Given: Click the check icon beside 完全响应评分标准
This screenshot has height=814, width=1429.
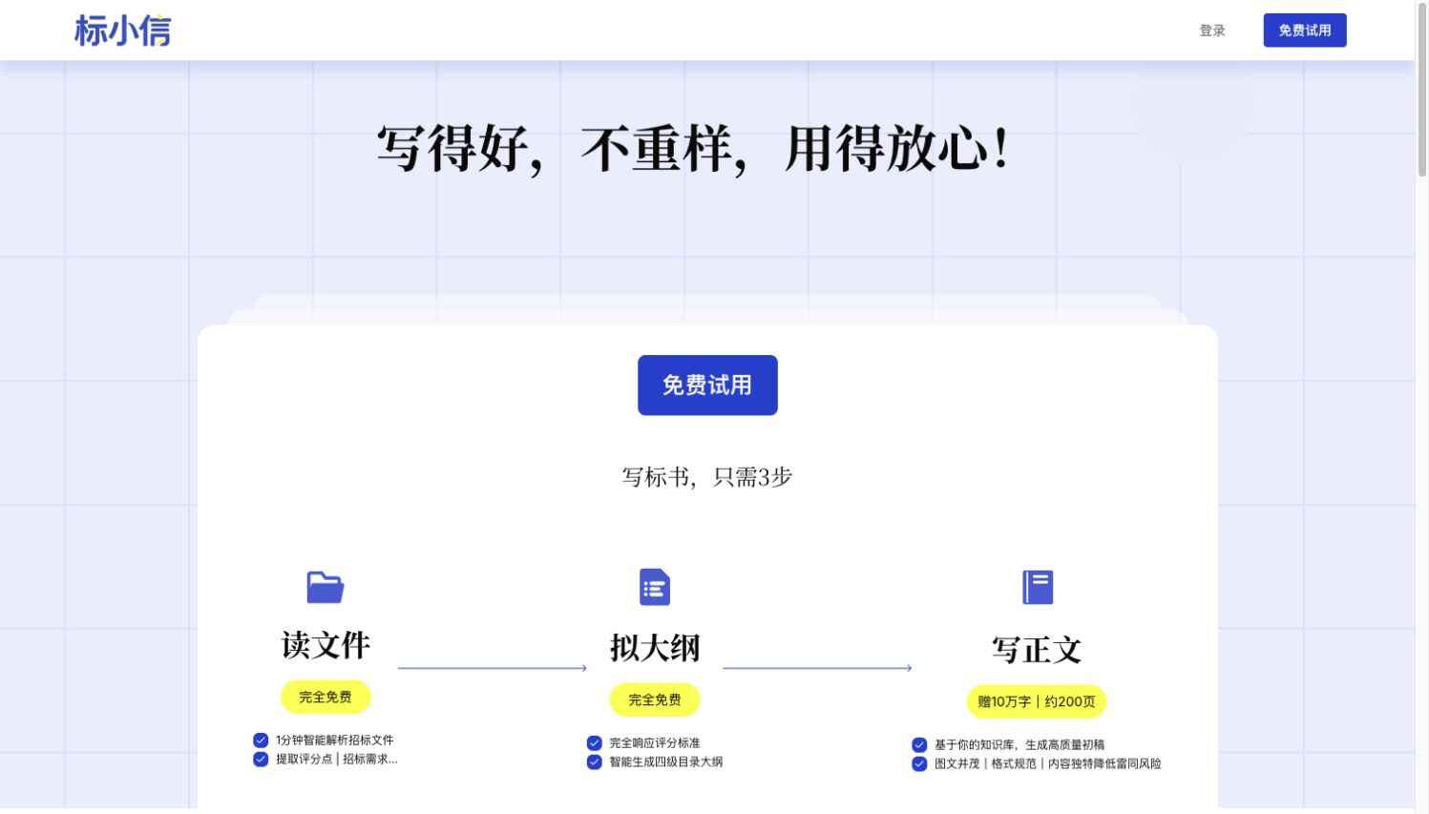Looking at the screenshot, I should [x=594, y=742].
